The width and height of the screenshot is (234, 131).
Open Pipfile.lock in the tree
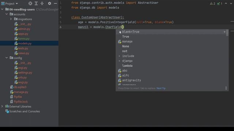[20, 102]
